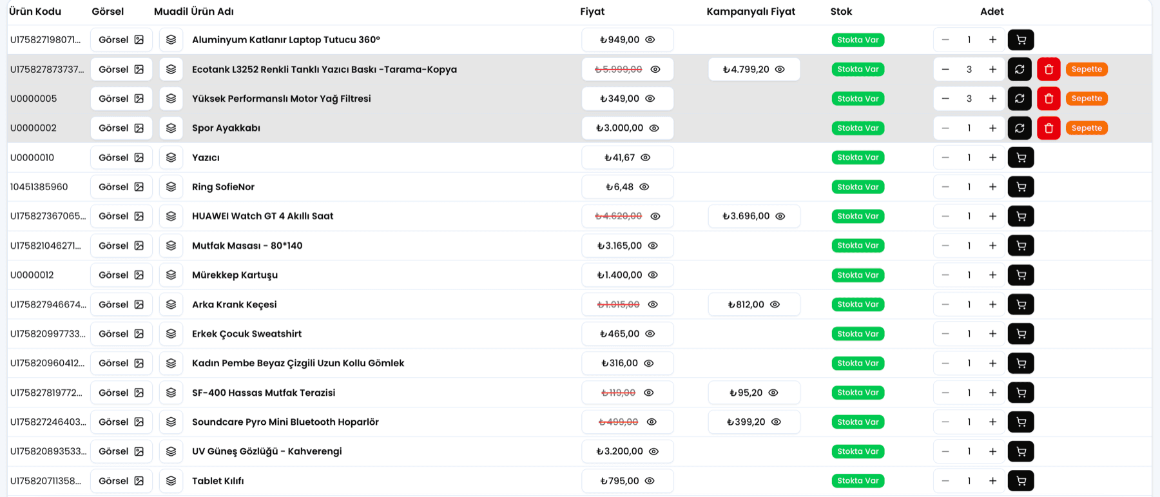Image resolution: width=1160 pixels, height=497 pixels.
Task: Show Görsel image for Kadın Pembe Gömlek
Action: pos(121,363)
